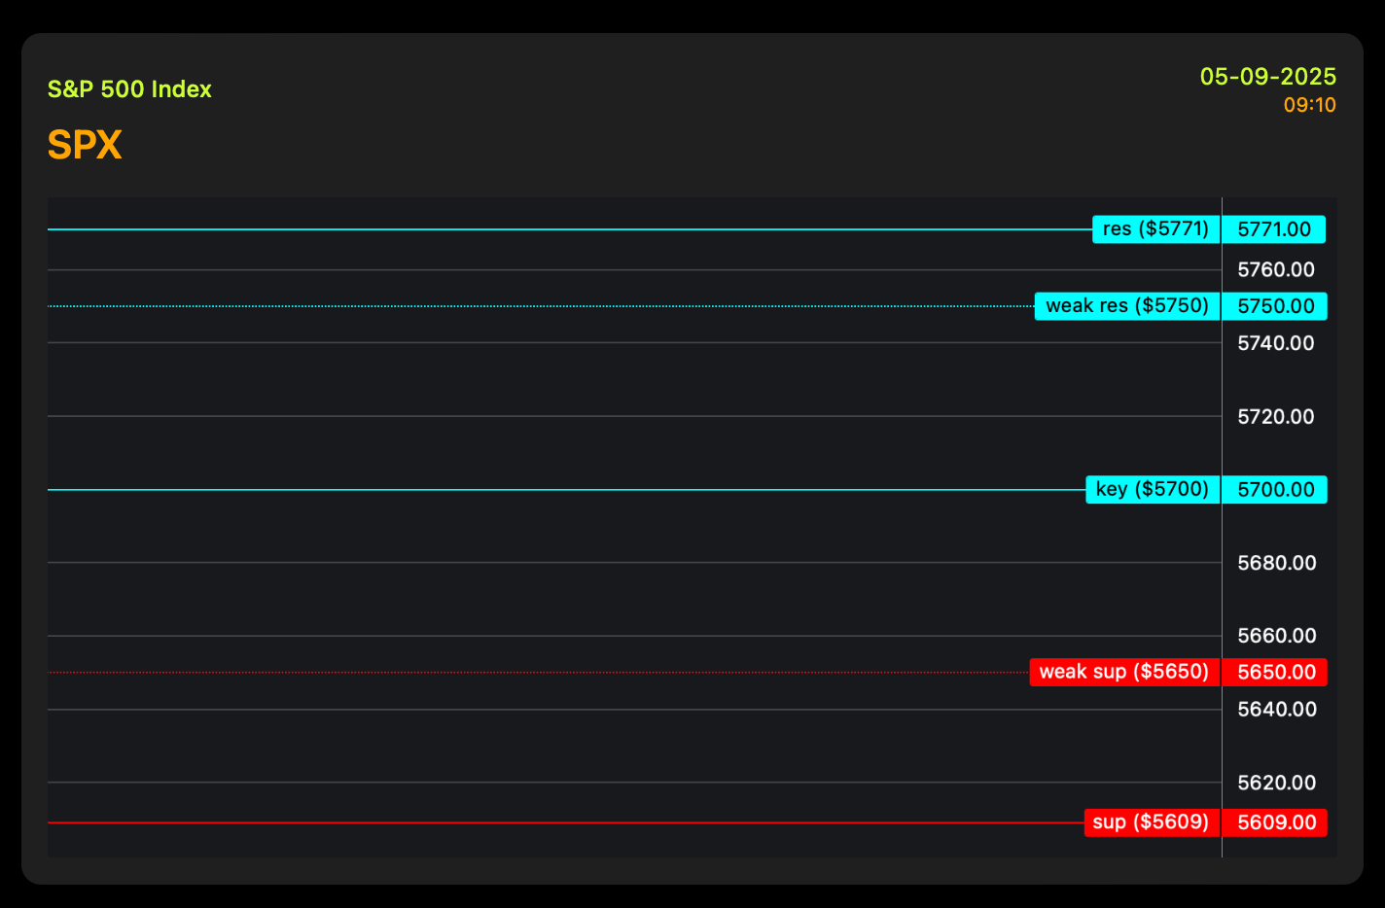1385x908 pixels.
Task: Click the 5720.00 axis value
Action: click(x=1276, y=416)
